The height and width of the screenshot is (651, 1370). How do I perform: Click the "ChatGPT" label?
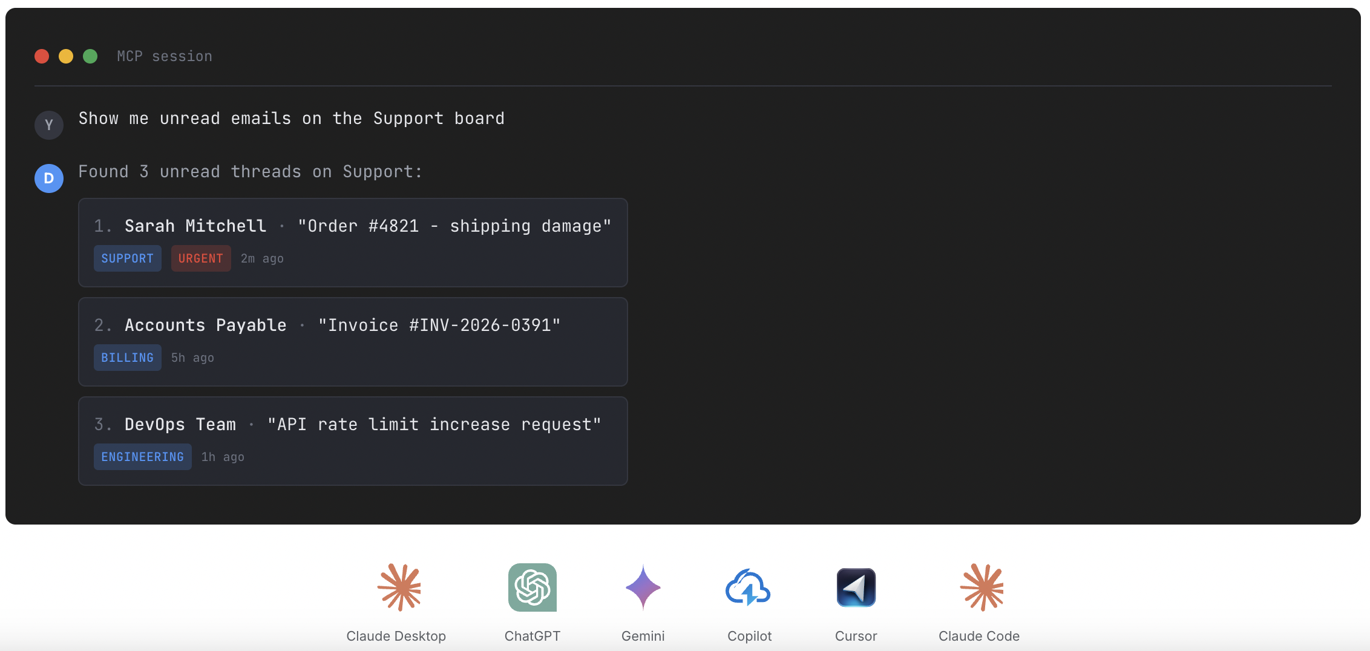533,636
